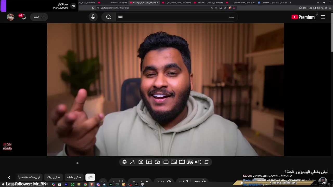
Task: Take a screenshot with the camera icon
Action: pos(141,162)
